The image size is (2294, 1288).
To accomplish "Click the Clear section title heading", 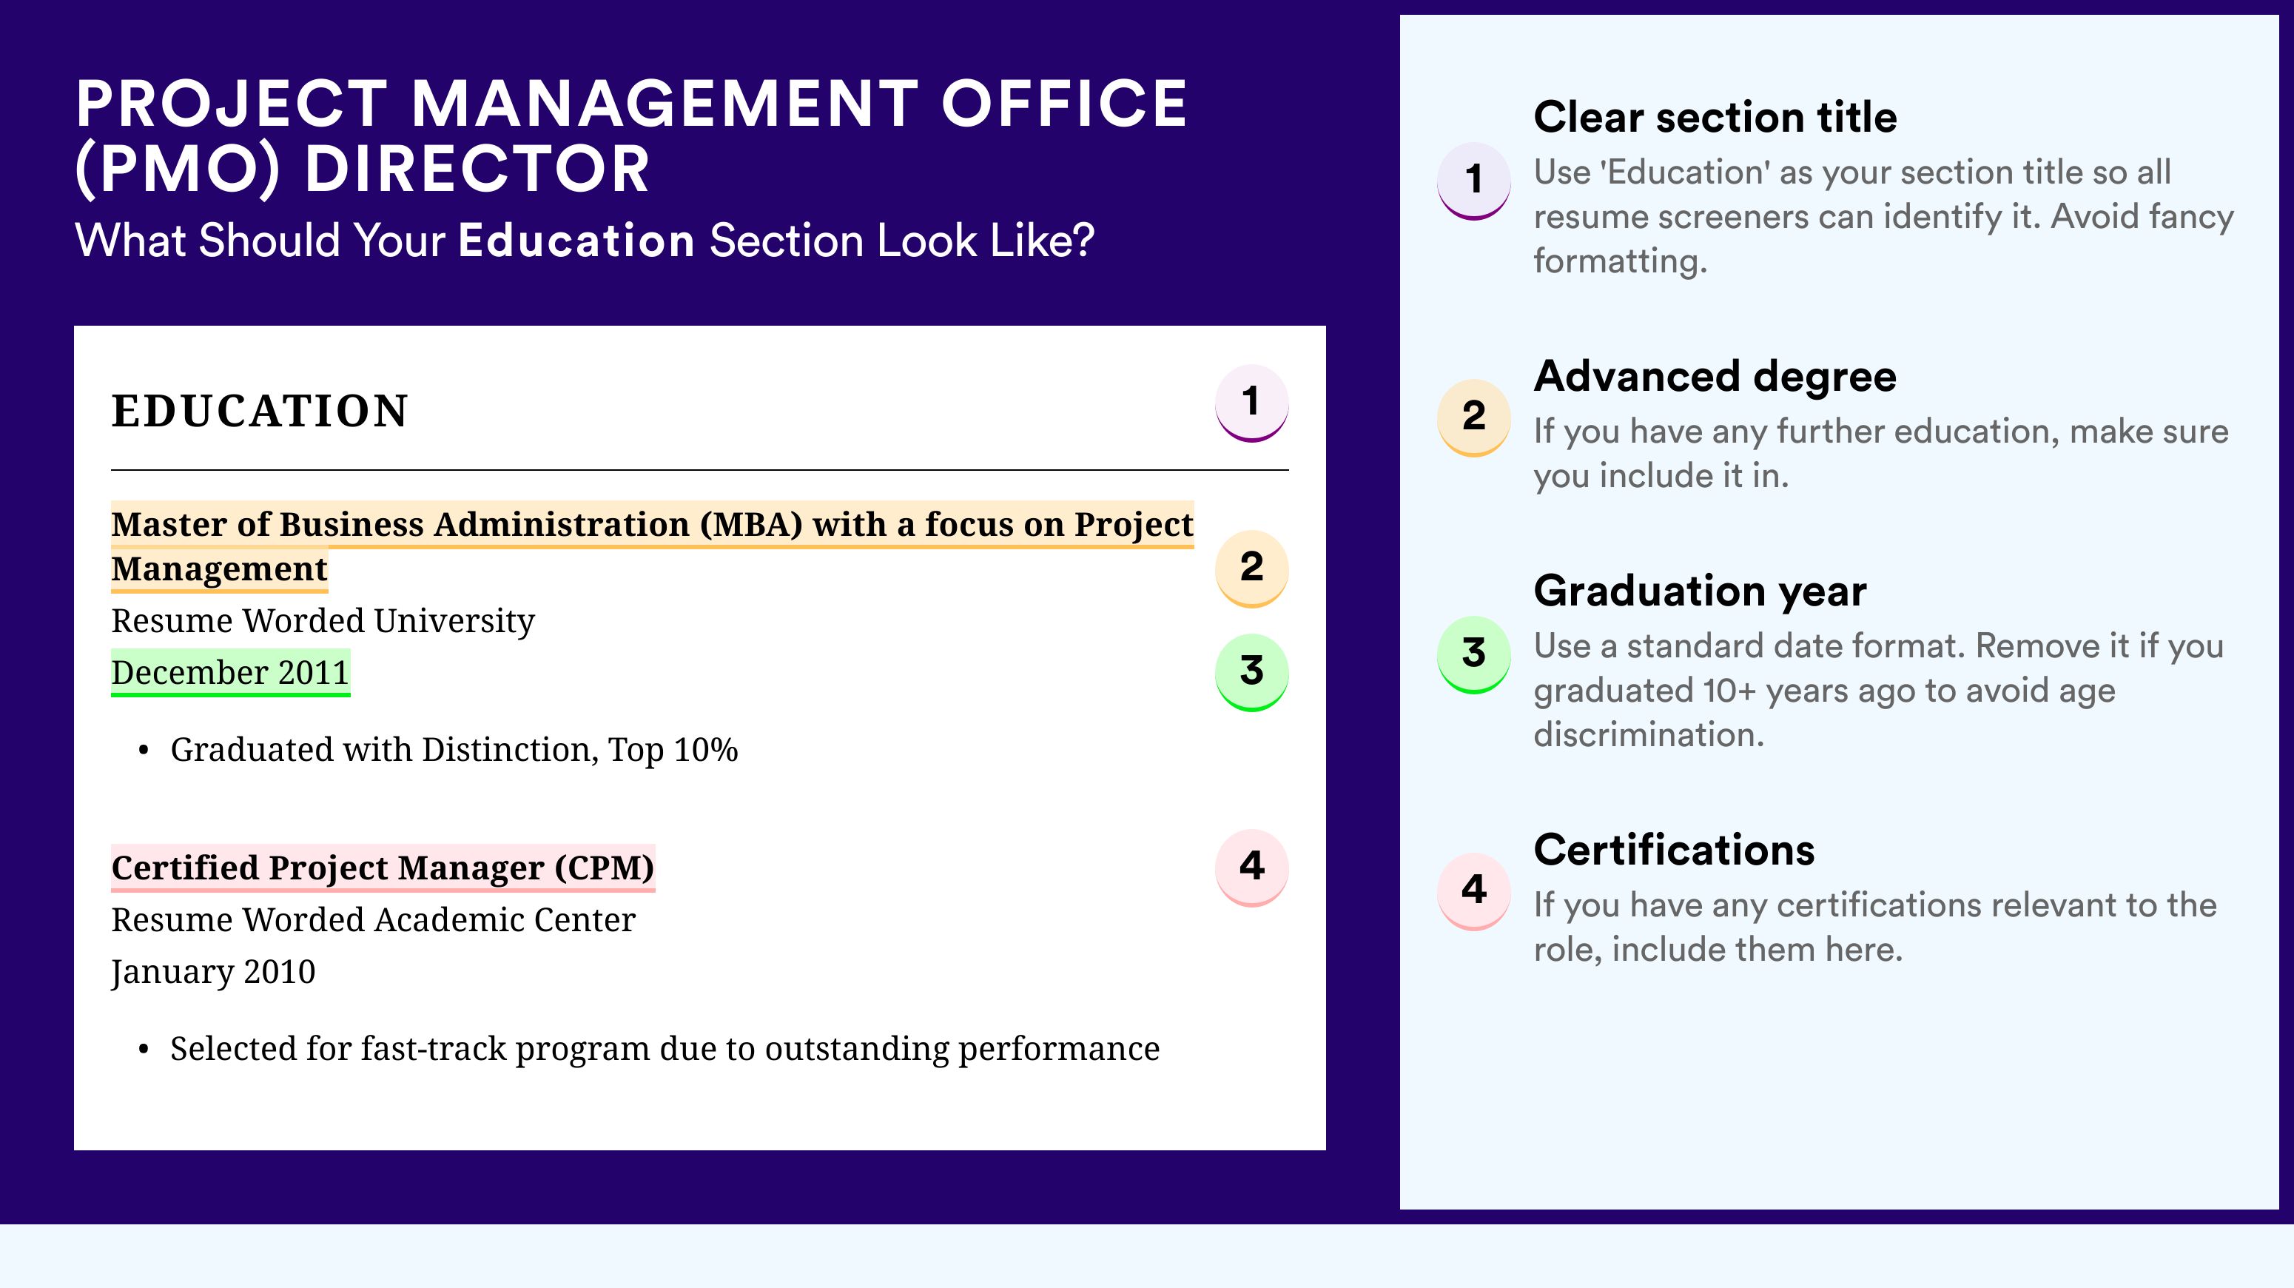I will pyautogui.click(x=1715, y=117).
